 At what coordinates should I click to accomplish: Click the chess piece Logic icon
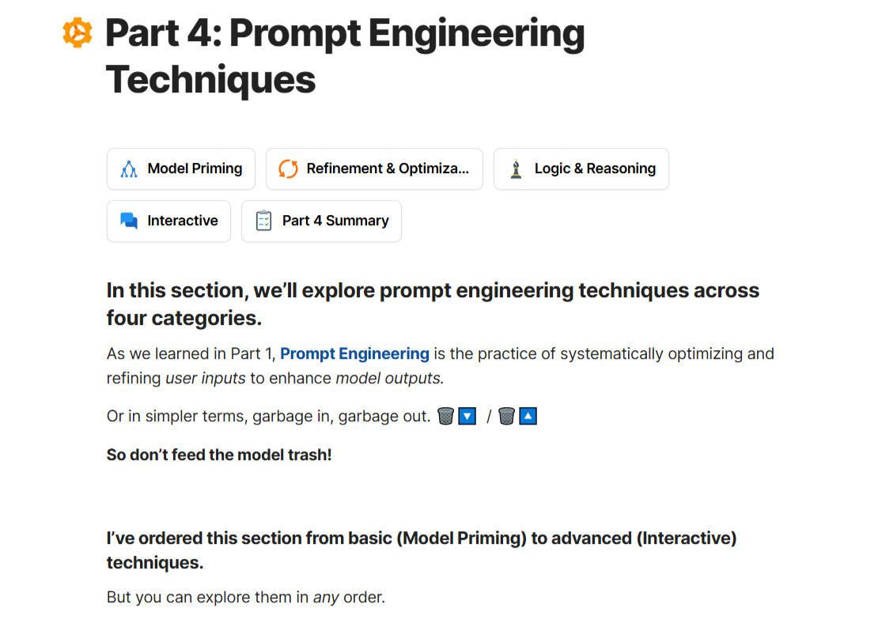(516, 169)
